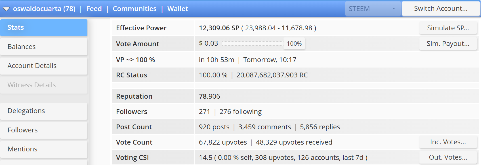Viewport: 481px width, 165px height.
Task: Open Inc. Votes details
Action: [x=448, y=142]
